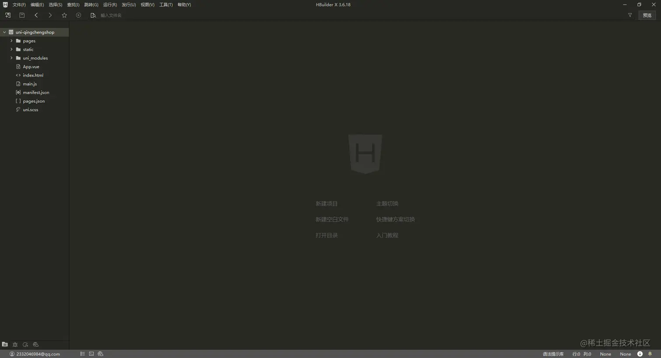Image resolution: width=661 pixels, height=358 pixels.
Task: Select pages.json in the project tree
Action: tap(34, 101)
